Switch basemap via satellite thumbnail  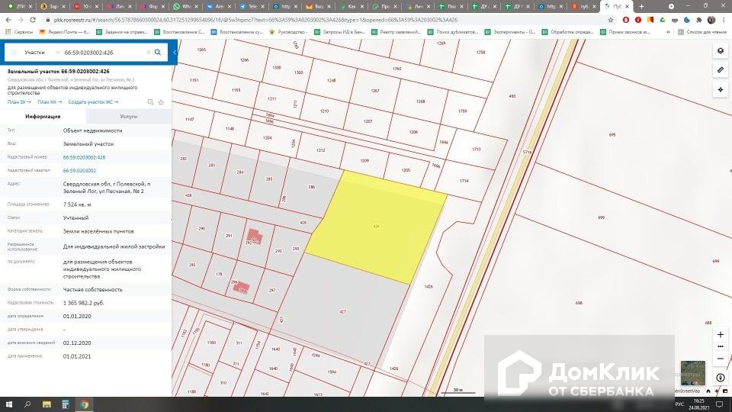pos(693,373)
